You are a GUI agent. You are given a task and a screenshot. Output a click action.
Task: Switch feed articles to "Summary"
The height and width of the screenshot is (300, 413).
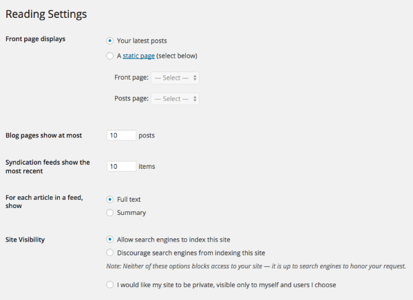click(110, 213)
